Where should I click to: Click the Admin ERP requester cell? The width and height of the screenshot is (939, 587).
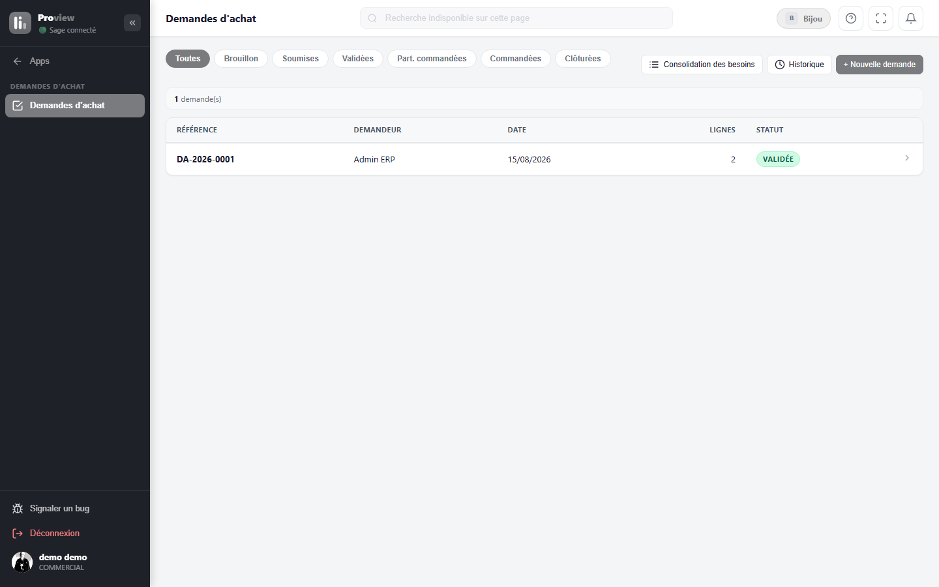(374, 160)
